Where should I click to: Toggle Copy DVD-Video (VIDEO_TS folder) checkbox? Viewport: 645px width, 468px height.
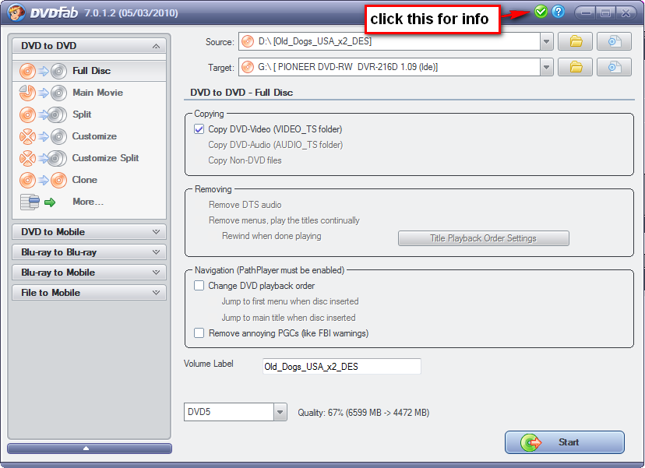click(199, 129)
